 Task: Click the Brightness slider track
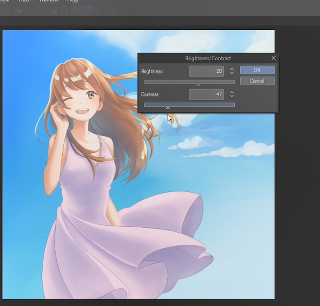pyautogui.click(x=189, y=81)
